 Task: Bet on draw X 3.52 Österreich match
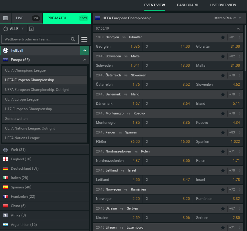point(168,85)
